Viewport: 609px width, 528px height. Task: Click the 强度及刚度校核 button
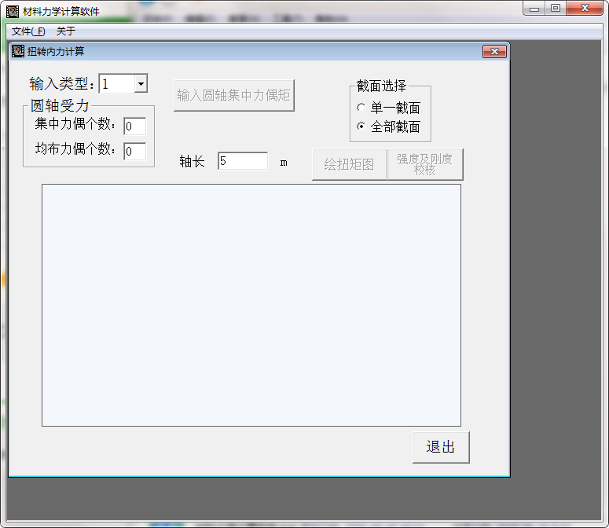(424, 165)
